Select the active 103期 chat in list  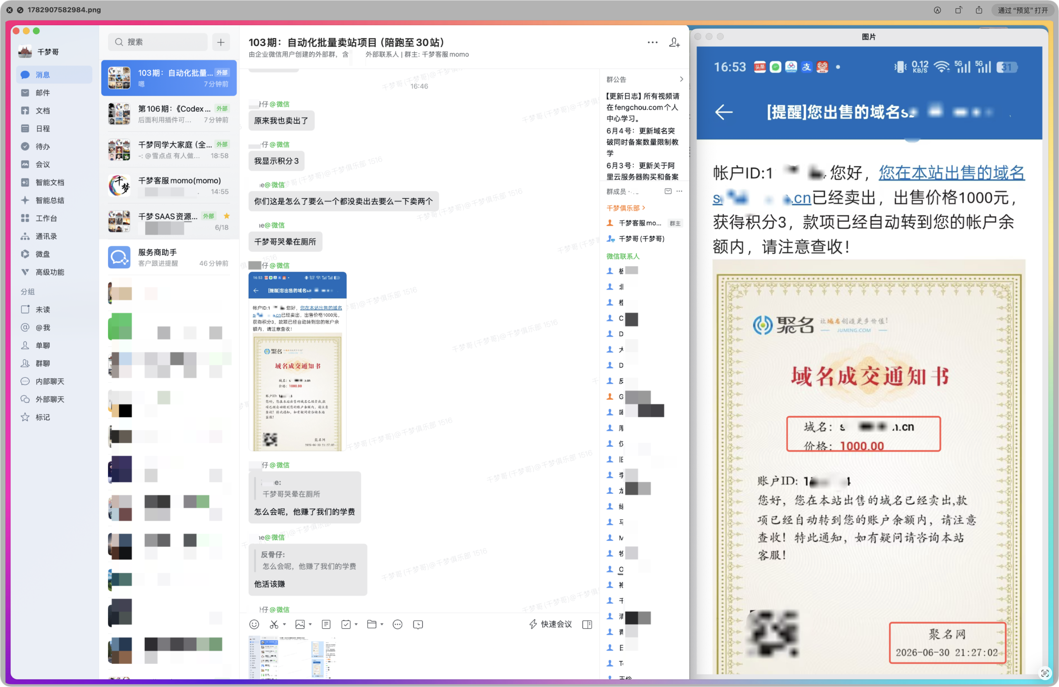coord(169,78)
